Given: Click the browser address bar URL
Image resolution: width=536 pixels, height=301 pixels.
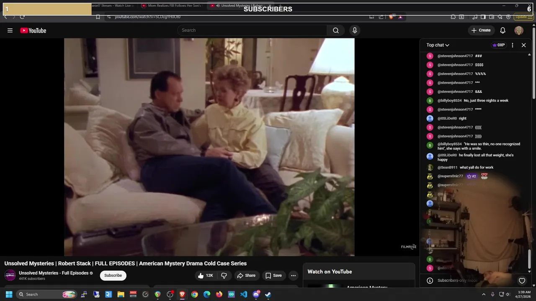Looking at the screenshot, I should (148, 17).
